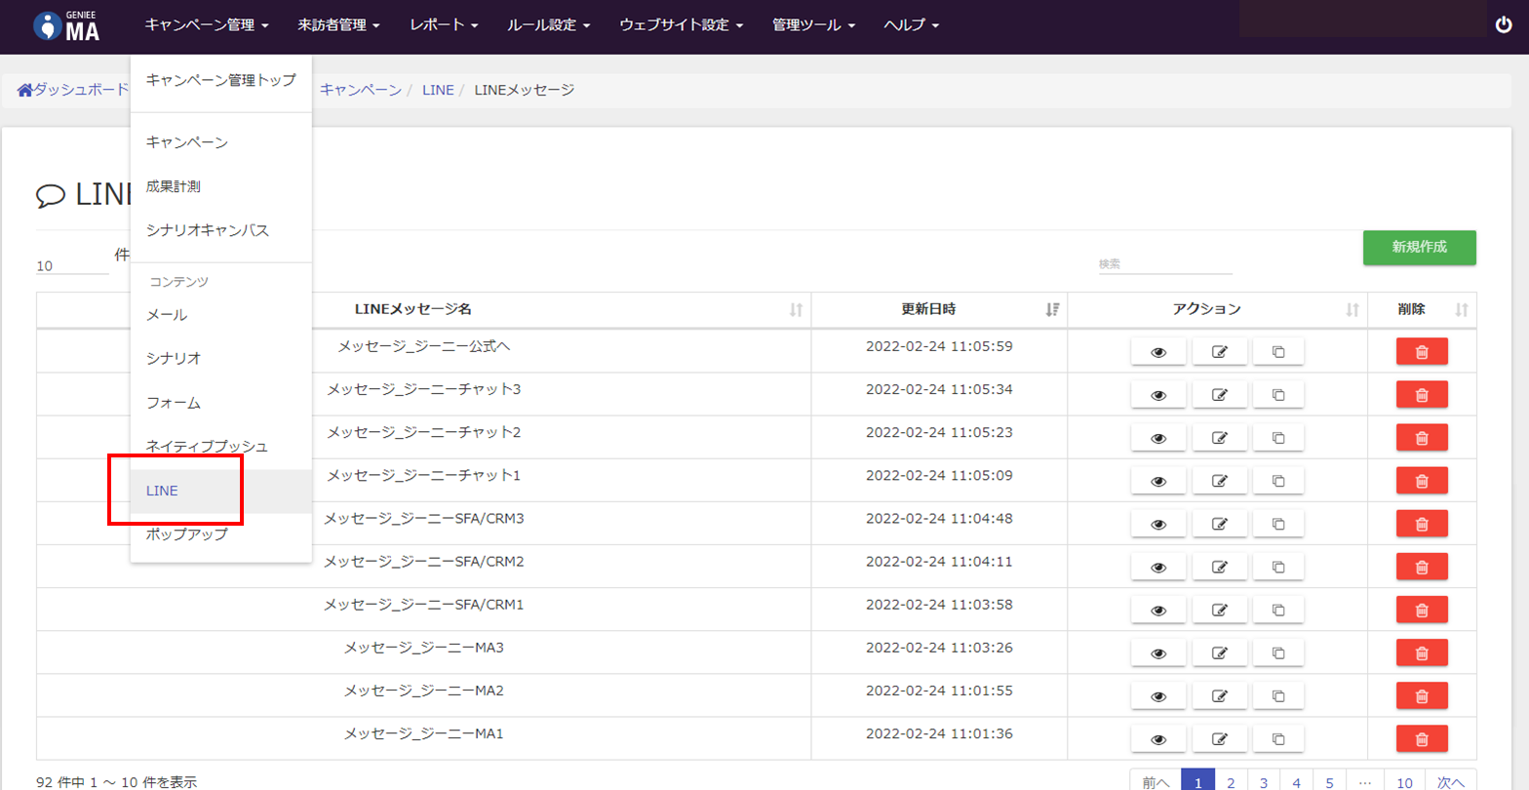Preview メッセージ_ジーニー公式へ with eye icon

click(x=1158, y=351)
